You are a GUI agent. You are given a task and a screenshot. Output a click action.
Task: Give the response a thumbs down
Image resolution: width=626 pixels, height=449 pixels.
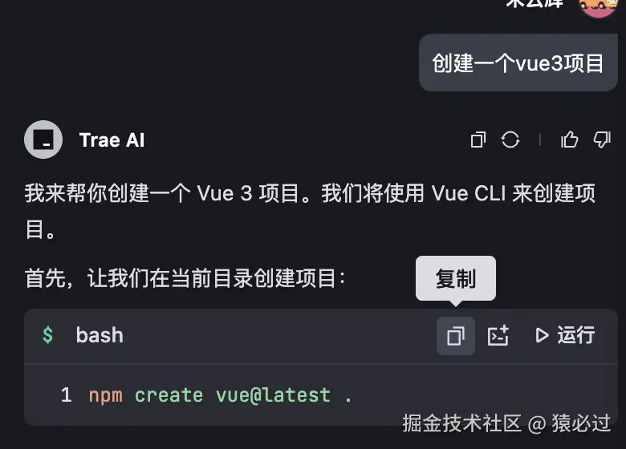pos(602,140)
